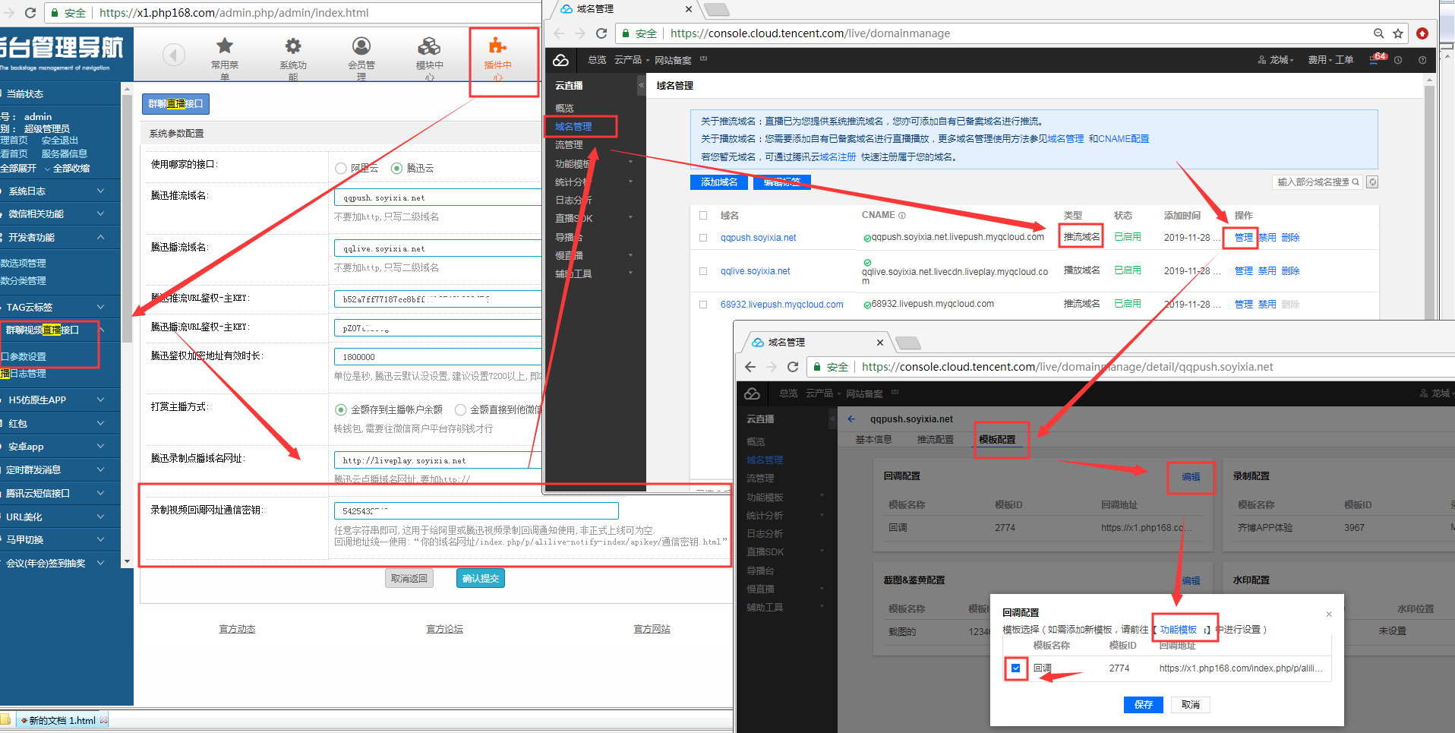Click the 常用菜单 star icon

coord(225,46)
